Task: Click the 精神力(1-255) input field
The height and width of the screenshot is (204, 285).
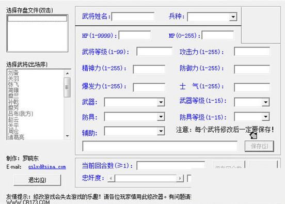Action: point(149,69)
